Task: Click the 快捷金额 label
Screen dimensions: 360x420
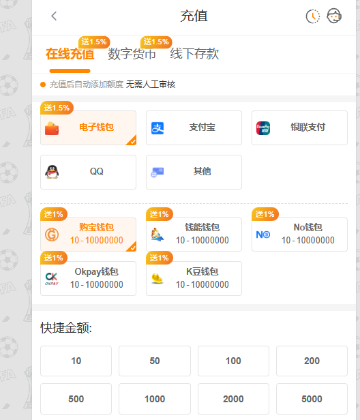Action: click(x=66, y=327)
